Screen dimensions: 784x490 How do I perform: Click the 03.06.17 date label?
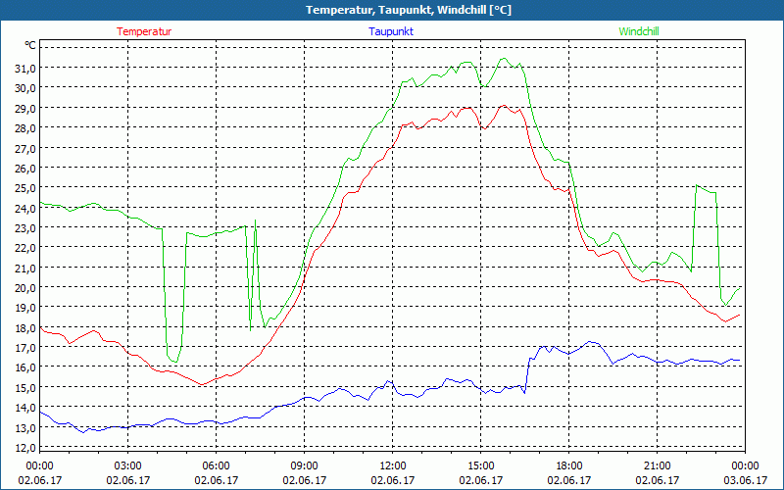point(745,480)
